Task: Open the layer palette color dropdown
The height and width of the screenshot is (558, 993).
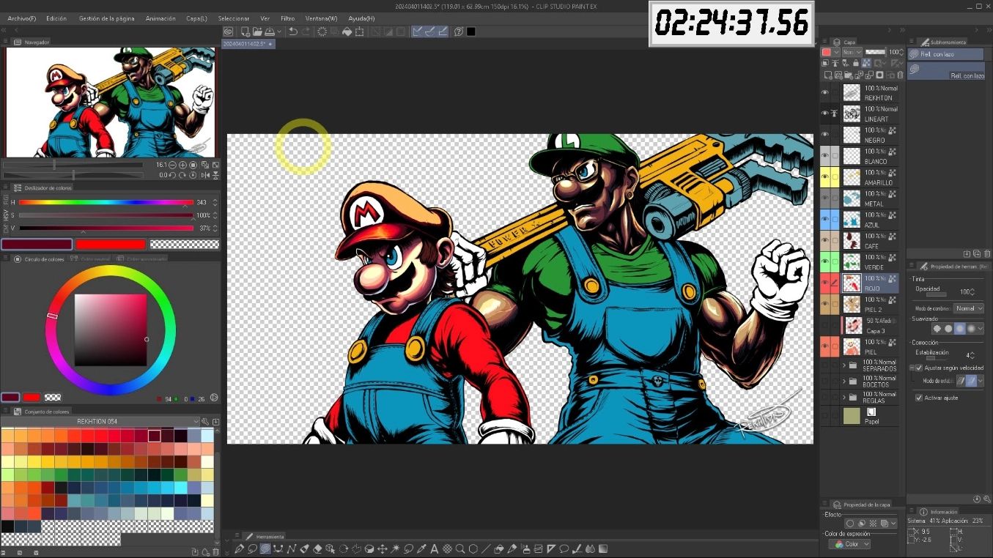Action: point(830,52)
